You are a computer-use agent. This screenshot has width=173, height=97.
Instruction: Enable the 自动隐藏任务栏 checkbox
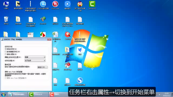coord(6,51)
